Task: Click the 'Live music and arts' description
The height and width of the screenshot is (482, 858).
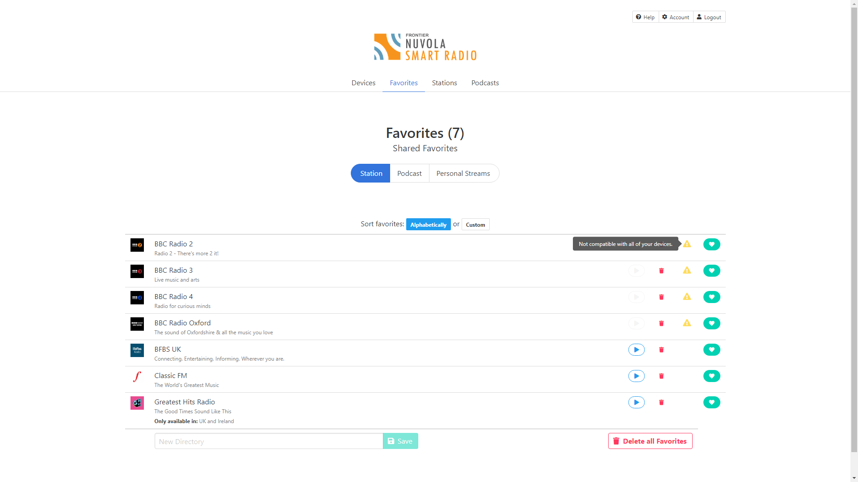Action: coord(177,280)
